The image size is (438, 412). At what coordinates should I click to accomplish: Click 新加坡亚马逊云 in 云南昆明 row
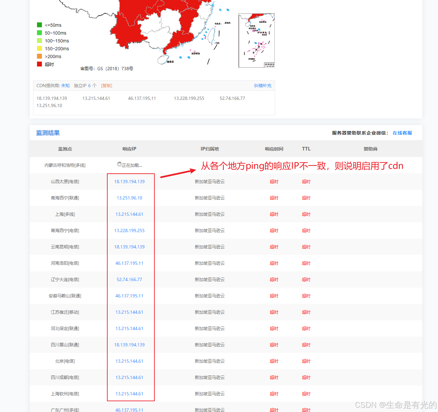210,247
